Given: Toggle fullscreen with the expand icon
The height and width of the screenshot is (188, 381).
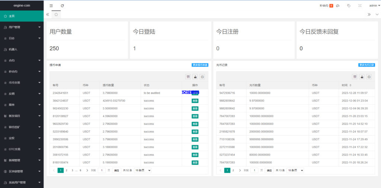Looking at the screenshot, I should point(360,6).
